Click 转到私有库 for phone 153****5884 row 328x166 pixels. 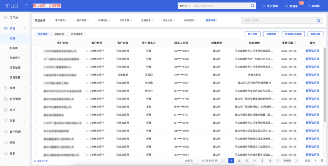coord(312,51)
